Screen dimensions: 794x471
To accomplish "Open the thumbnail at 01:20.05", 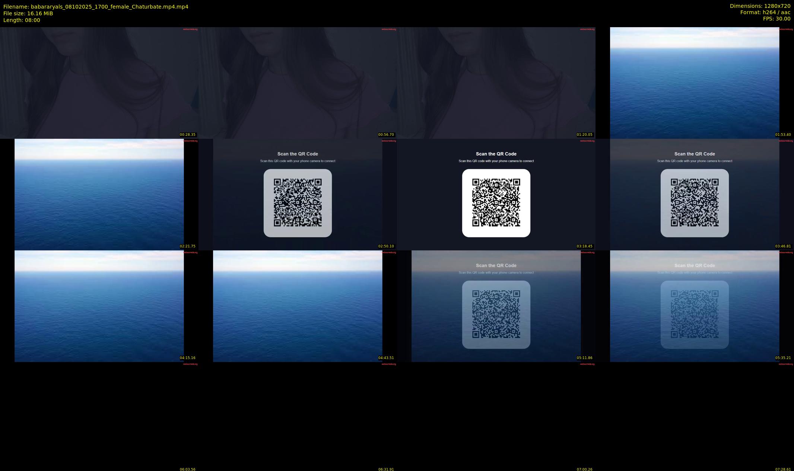I will click(x=496, y=83).
